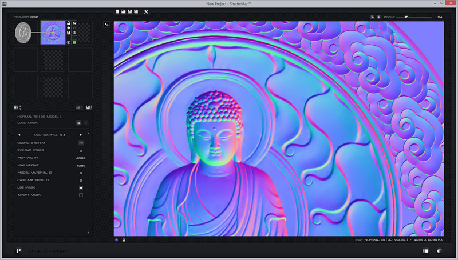Click the zoom value 54

pyautogui.click(x=440, y=17)
